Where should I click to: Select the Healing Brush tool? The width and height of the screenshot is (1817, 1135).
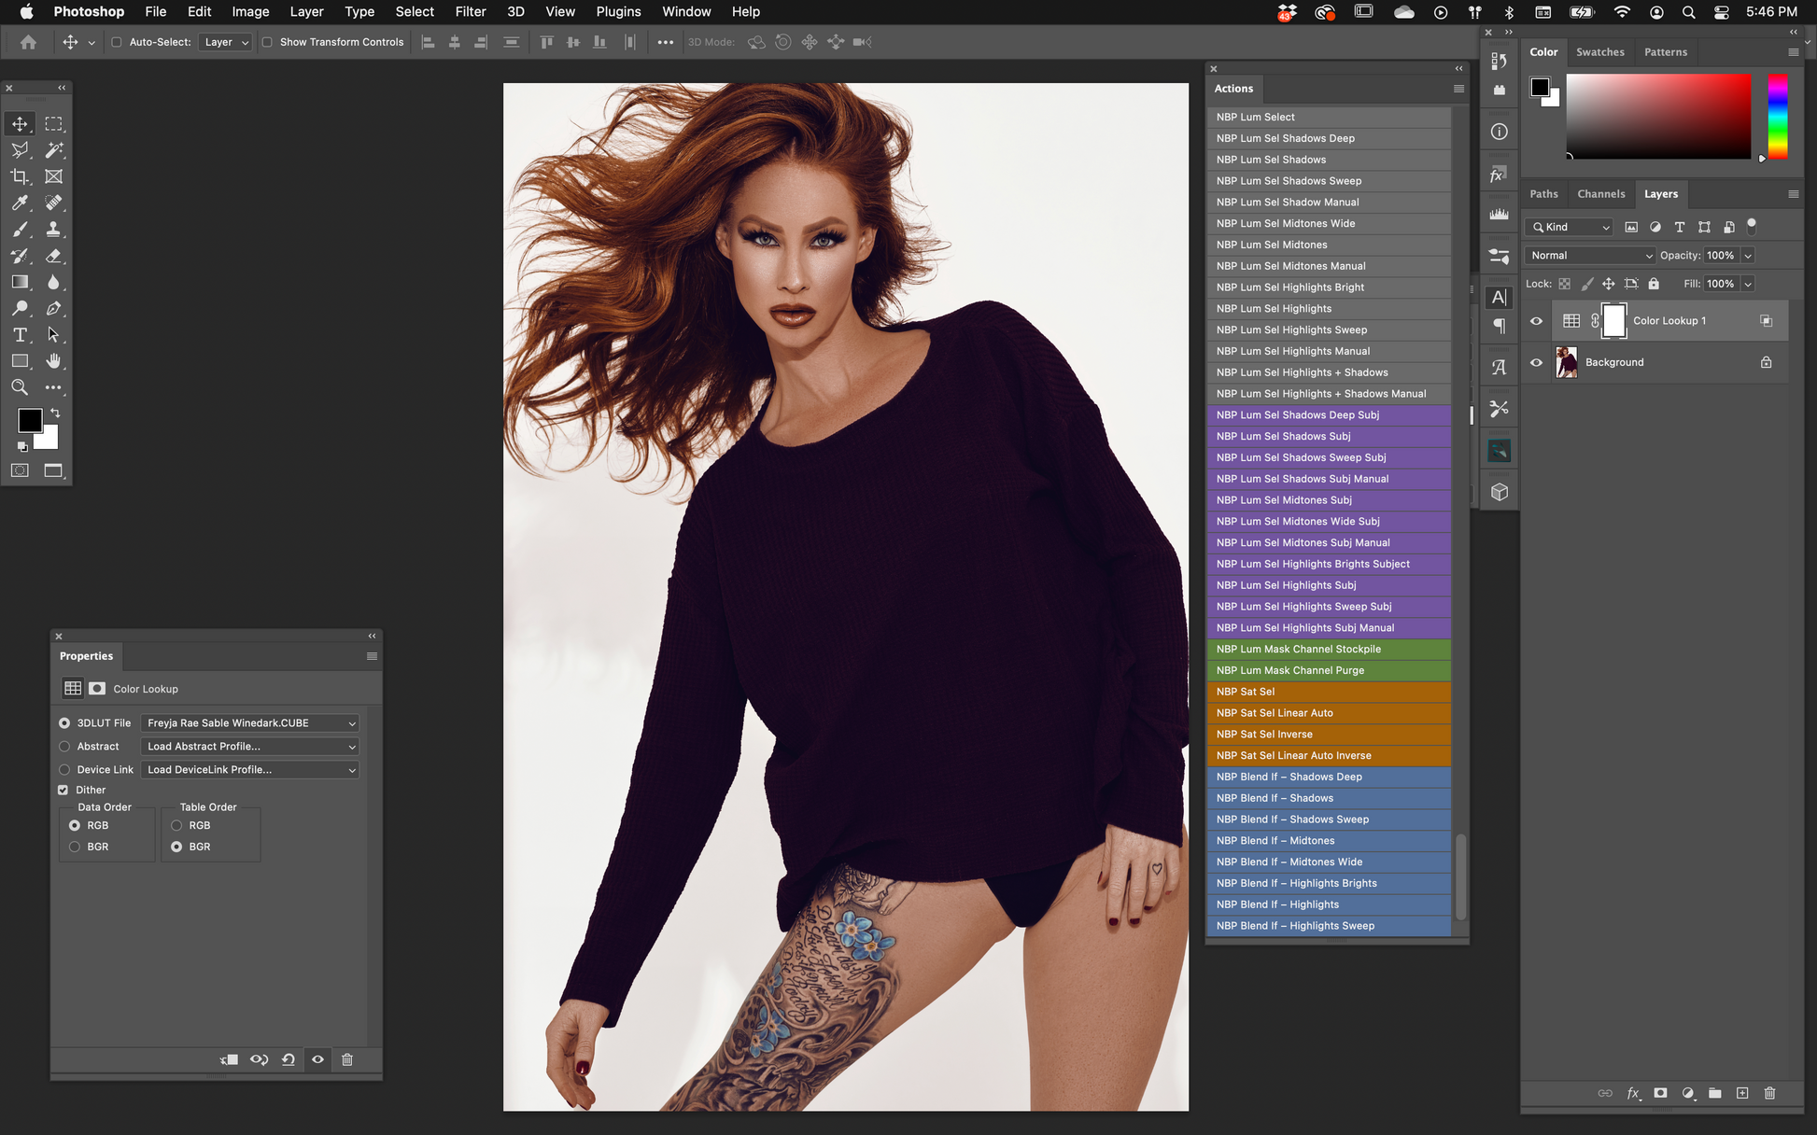53,203
